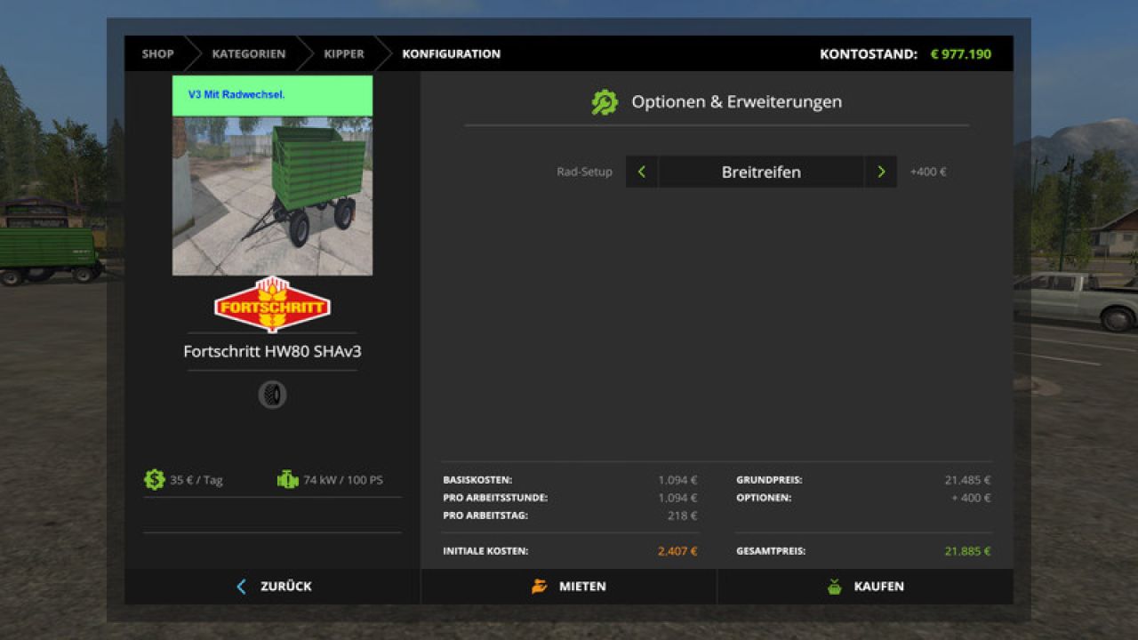
Task: Click the green shopping basket buy icon
Action: pyautogui.click(x=834, y=587)
